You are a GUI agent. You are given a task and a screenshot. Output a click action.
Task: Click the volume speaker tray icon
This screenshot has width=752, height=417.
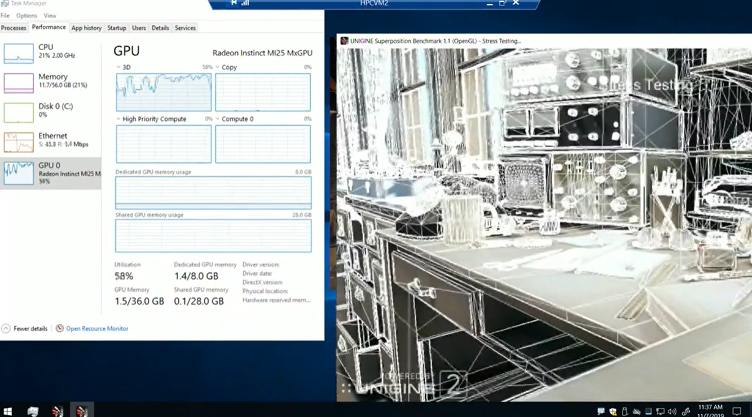pyautogui.click(x=672, y=411)
